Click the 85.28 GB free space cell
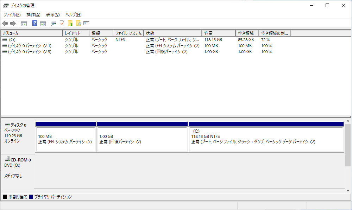The image size is (352, 210). [246, 40]
